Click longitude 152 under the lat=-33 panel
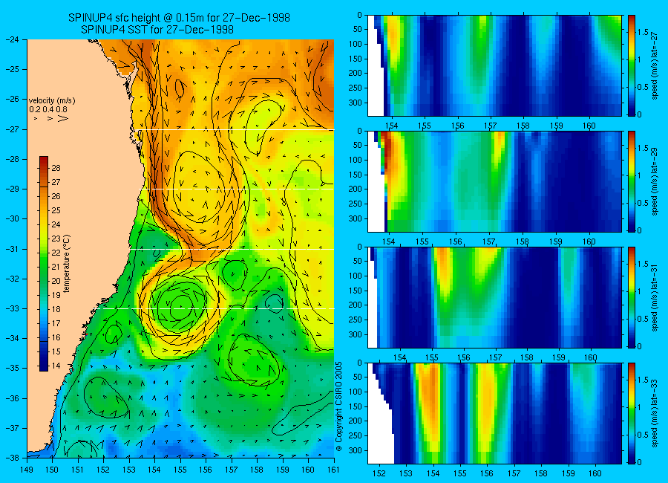Image resolution: width=668 pixels, height=483 pixels. coord(379,473)
